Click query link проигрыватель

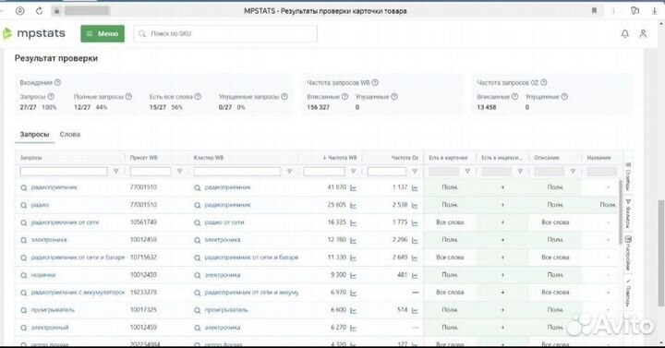click(x=53, y=310)
